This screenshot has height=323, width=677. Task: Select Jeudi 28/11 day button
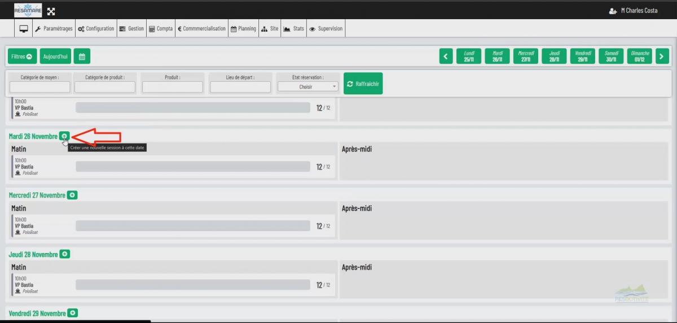pos(554,56)
